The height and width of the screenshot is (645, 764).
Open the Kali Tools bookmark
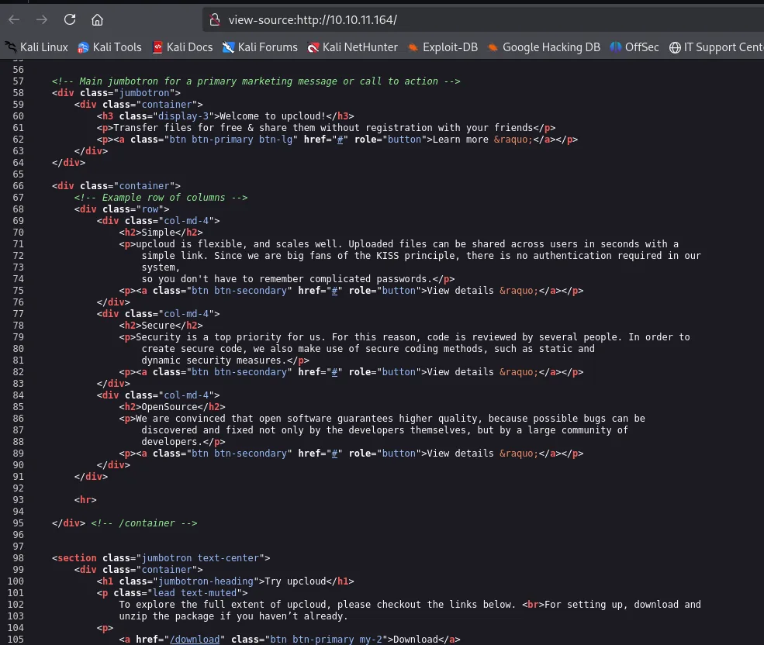coord(109,47)
